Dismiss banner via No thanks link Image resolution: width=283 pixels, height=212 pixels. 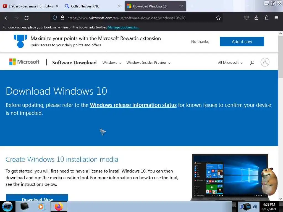coord(200,42)
